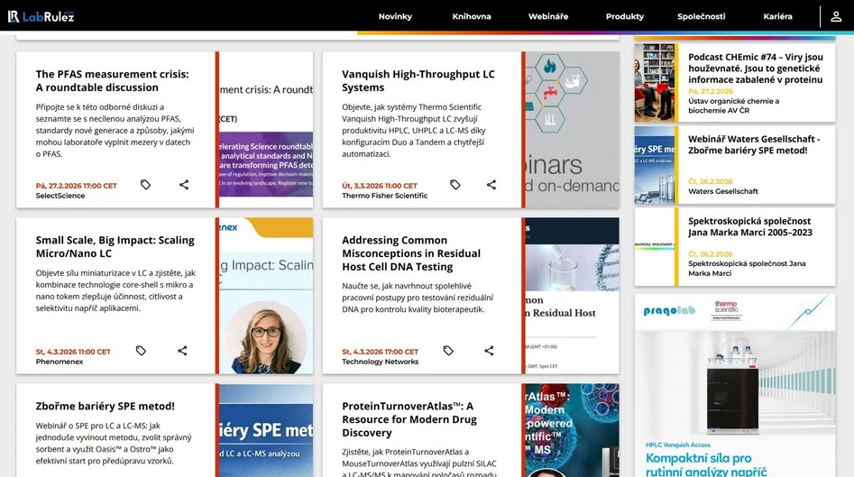
Task: Open the Knihovna menu item
Action: coord(472,16)
